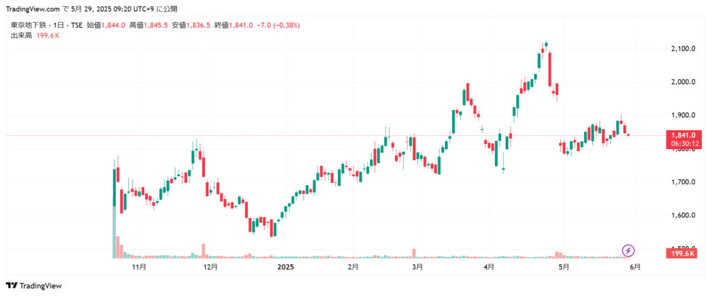Click the 6月 label on time axis
The image size is (711, 296).
635,267
